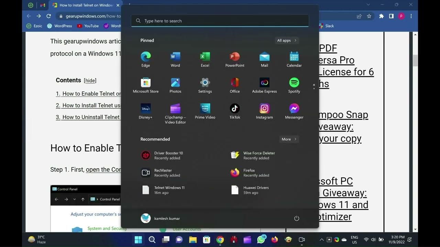Open the Office app
This screenshot has width=440, height=247.
[235, 85]
